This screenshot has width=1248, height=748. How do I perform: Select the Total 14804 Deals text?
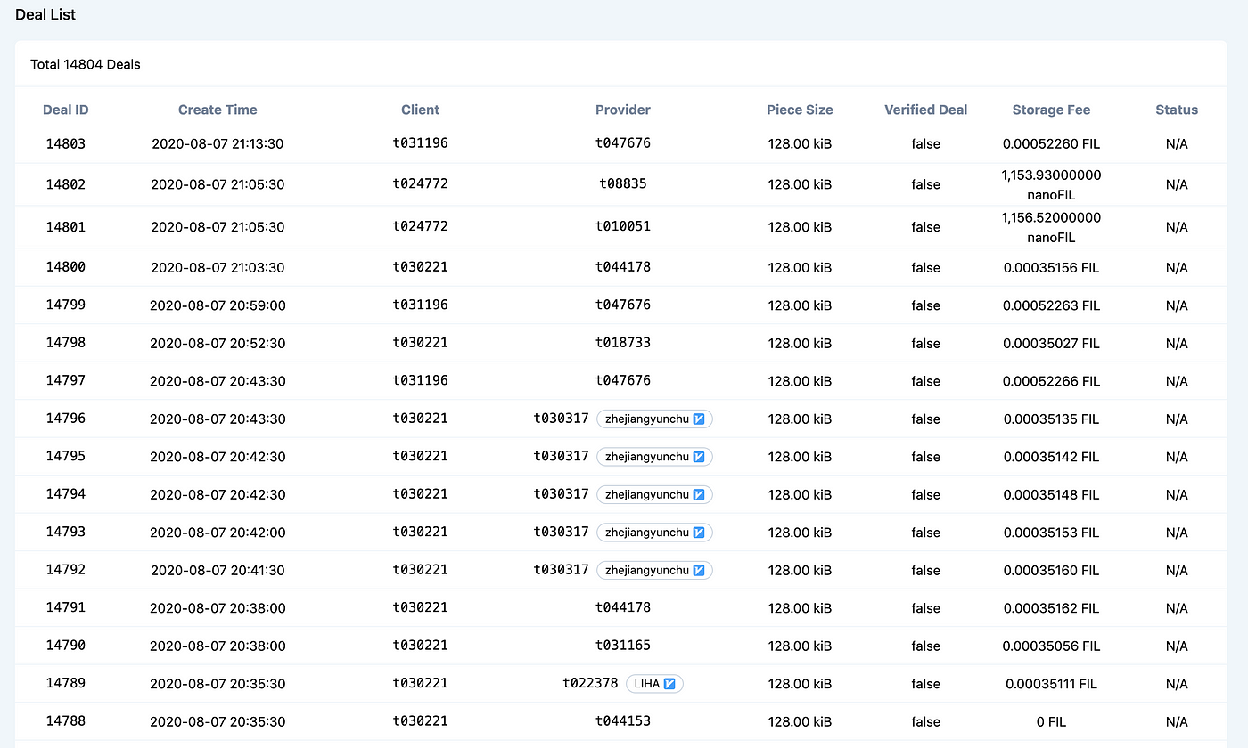point(86,64)
